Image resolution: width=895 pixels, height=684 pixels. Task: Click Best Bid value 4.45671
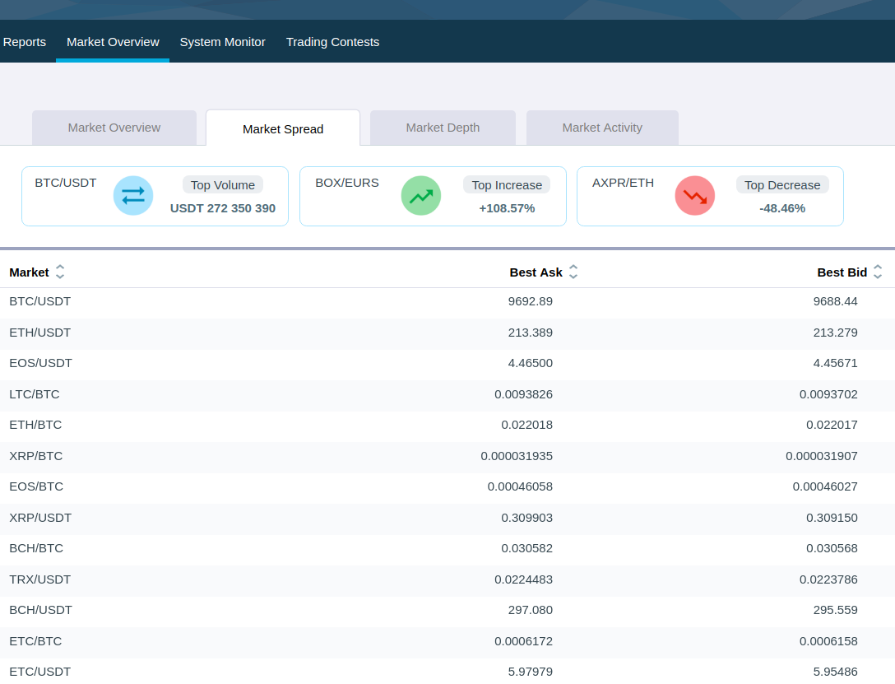pyautogui.click(x=835, y=363)
